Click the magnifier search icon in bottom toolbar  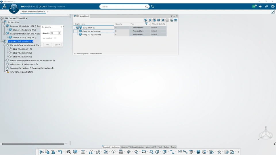pyautogui.click(x=69, y=152)
